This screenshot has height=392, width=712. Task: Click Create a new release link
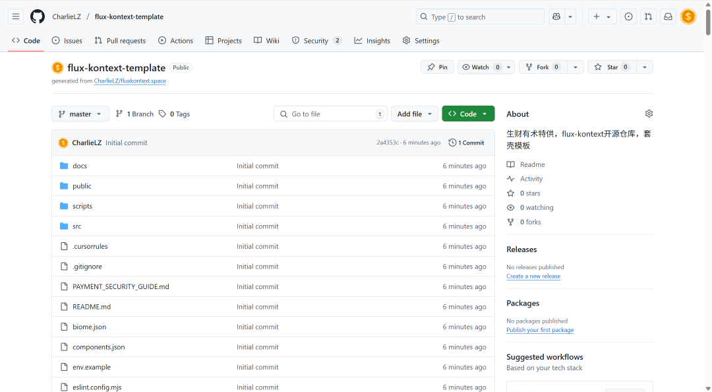pos(533,276)
